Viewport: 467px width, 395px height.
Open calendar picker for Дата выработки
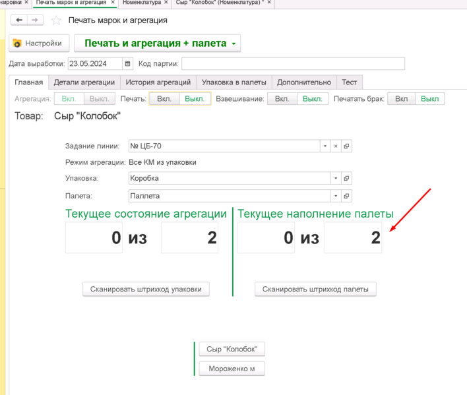coord(128,64)
